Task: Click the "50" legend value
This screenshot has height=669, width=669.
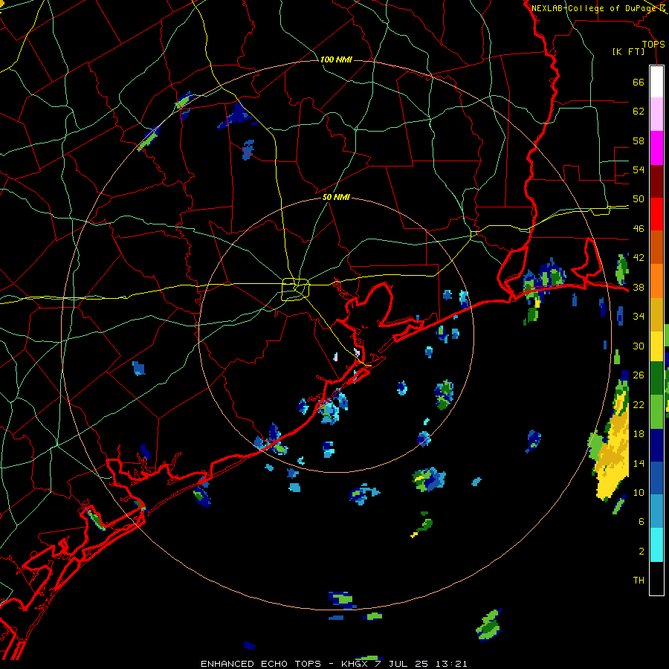Action: point(639,199)
